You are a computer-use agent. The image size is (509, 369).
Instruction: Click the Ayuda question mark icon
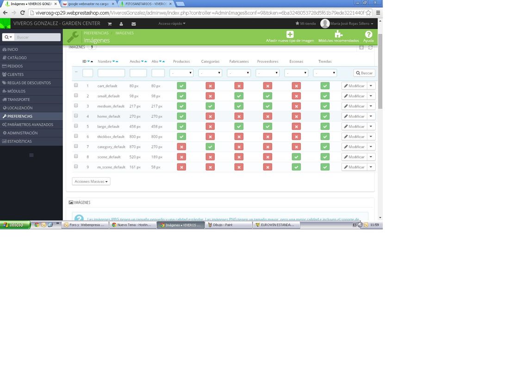tap(368, 34)
